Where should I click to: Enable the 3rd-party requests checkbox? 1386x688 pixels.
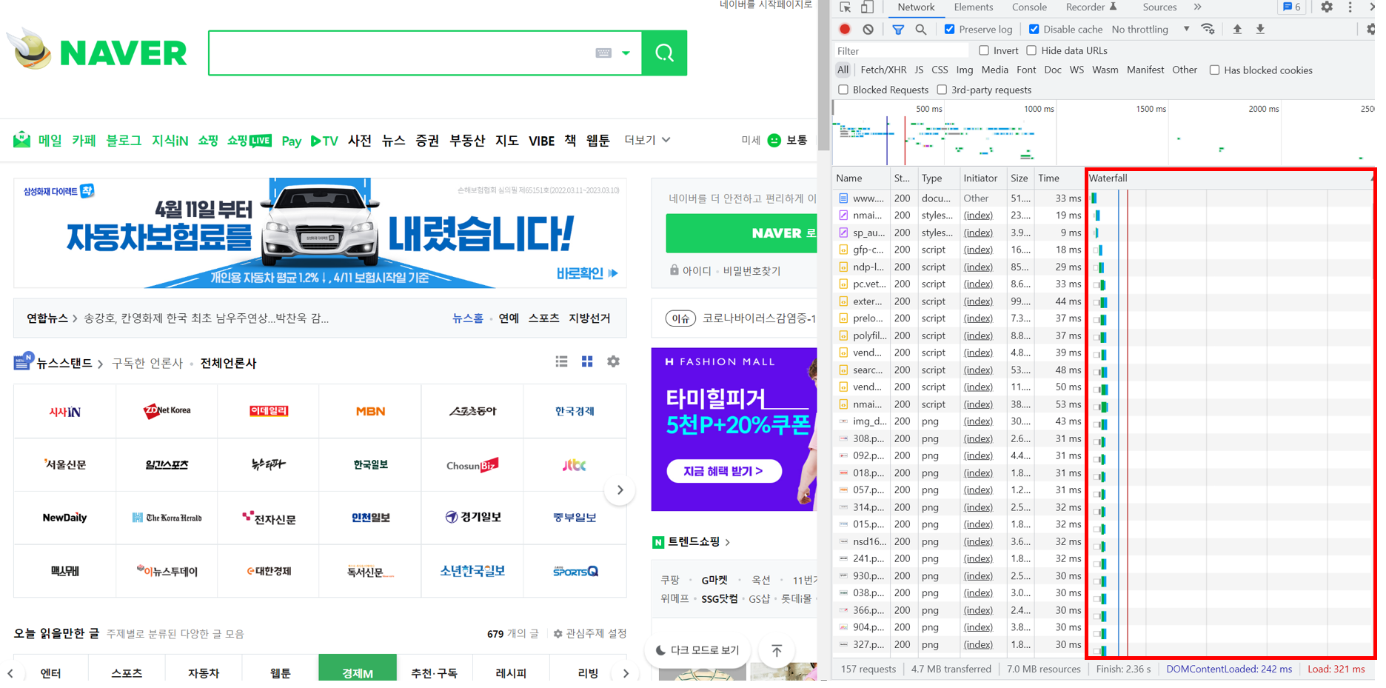tap(942, 90)
